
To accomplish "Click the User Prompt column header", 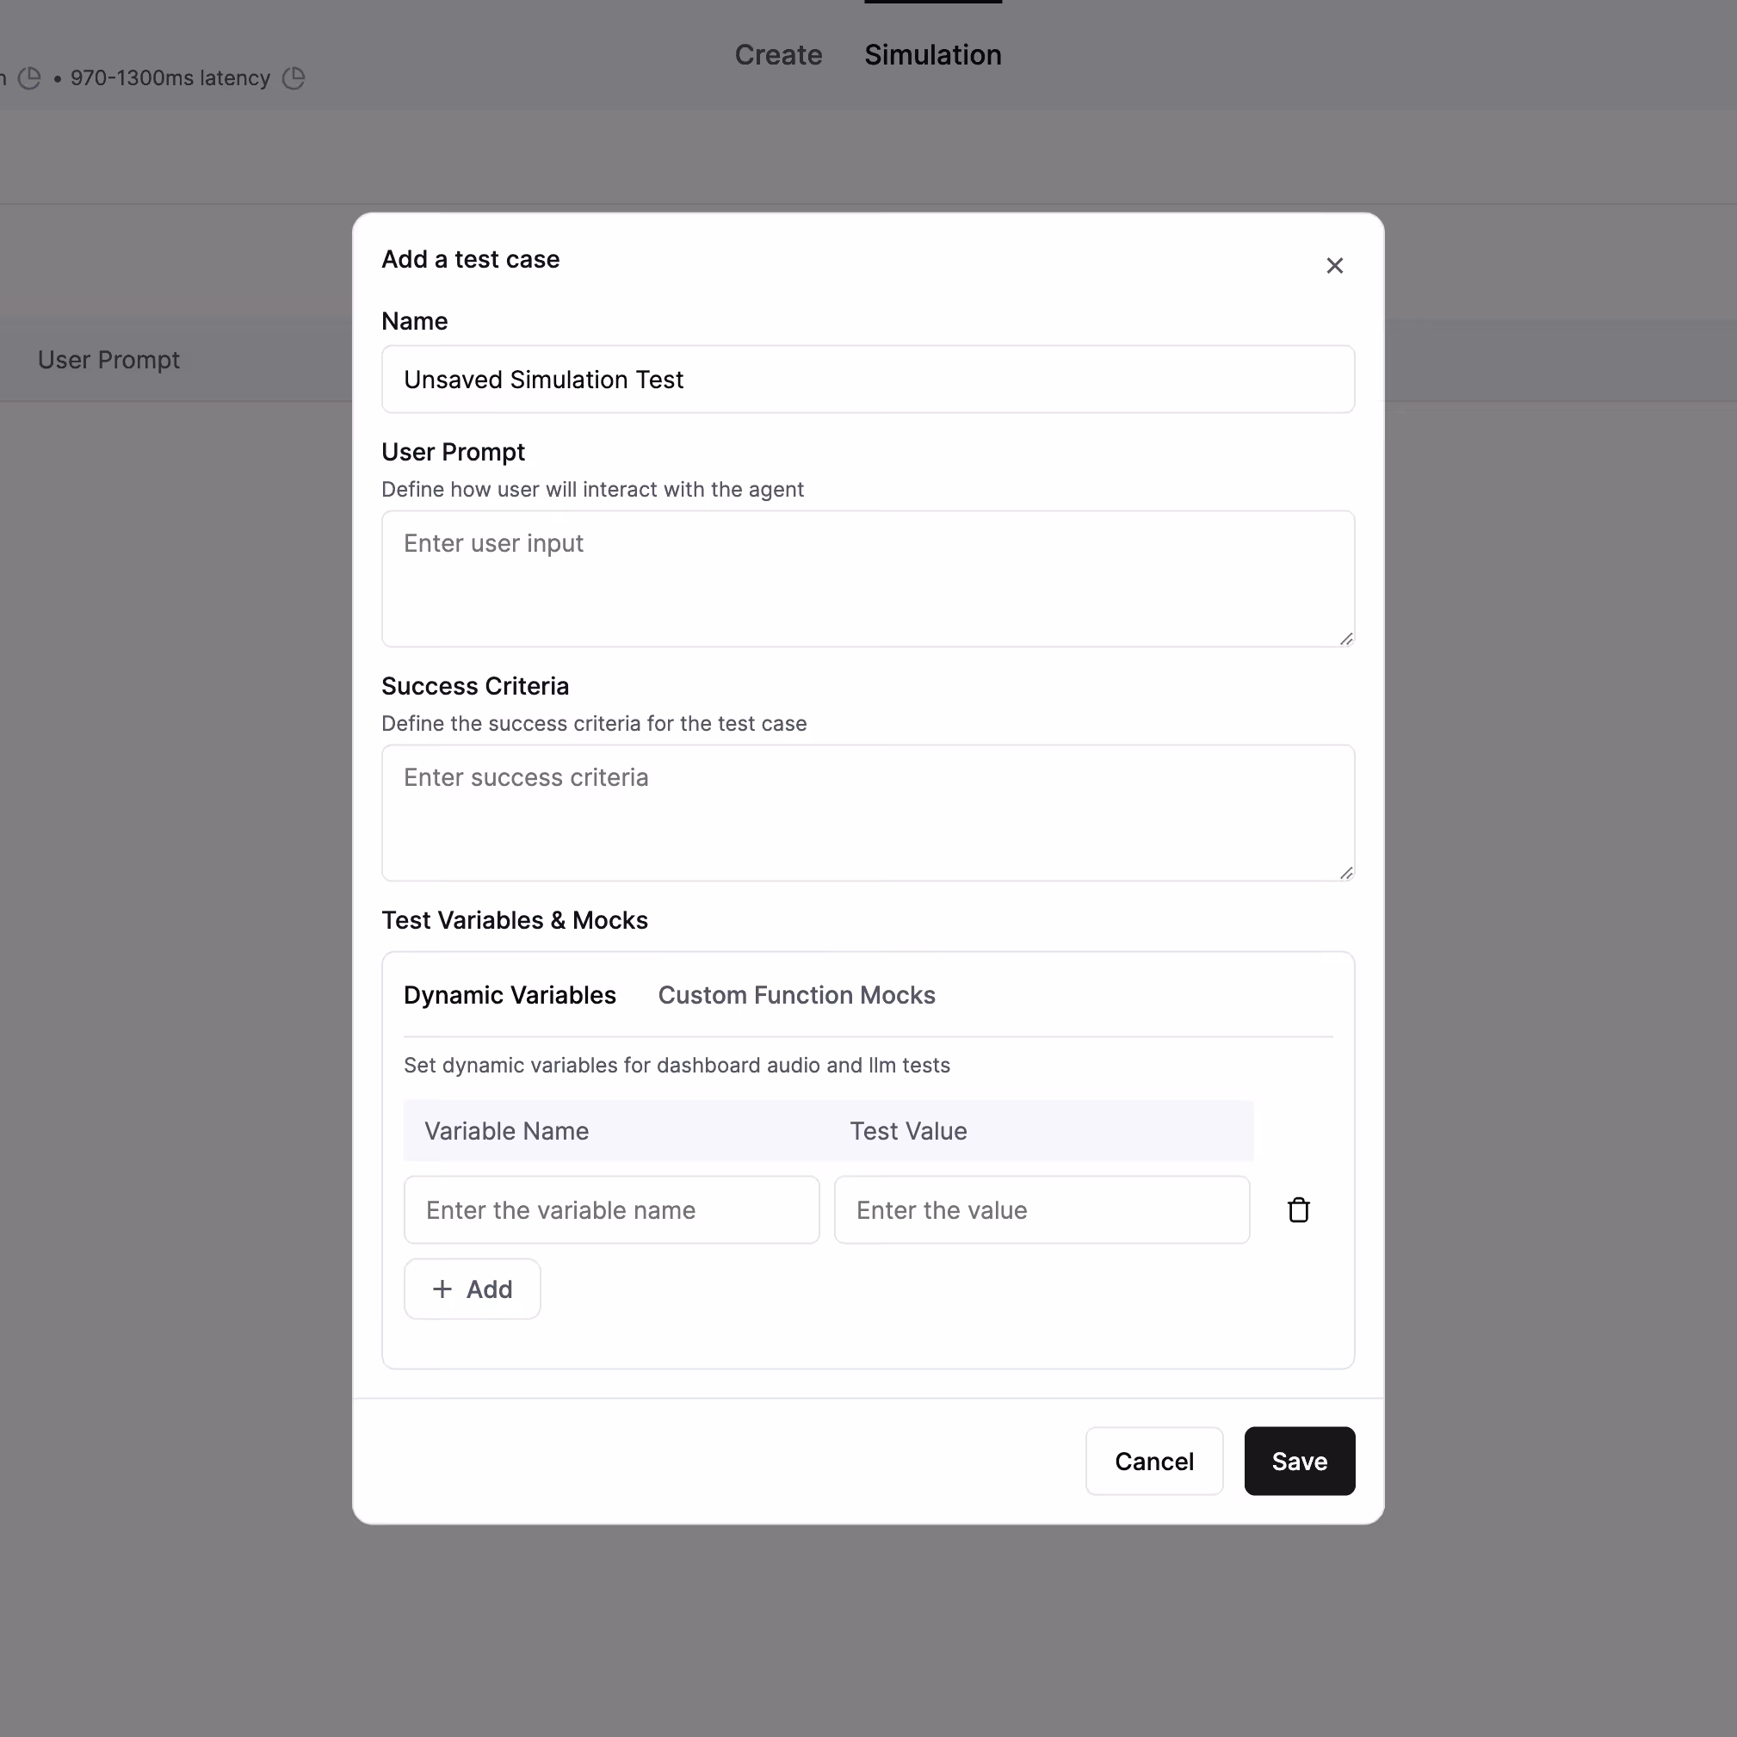I will 108,360.
